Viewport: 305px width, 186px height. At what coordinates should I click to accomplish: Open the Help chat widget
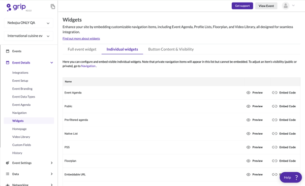[x=291, y=177]
